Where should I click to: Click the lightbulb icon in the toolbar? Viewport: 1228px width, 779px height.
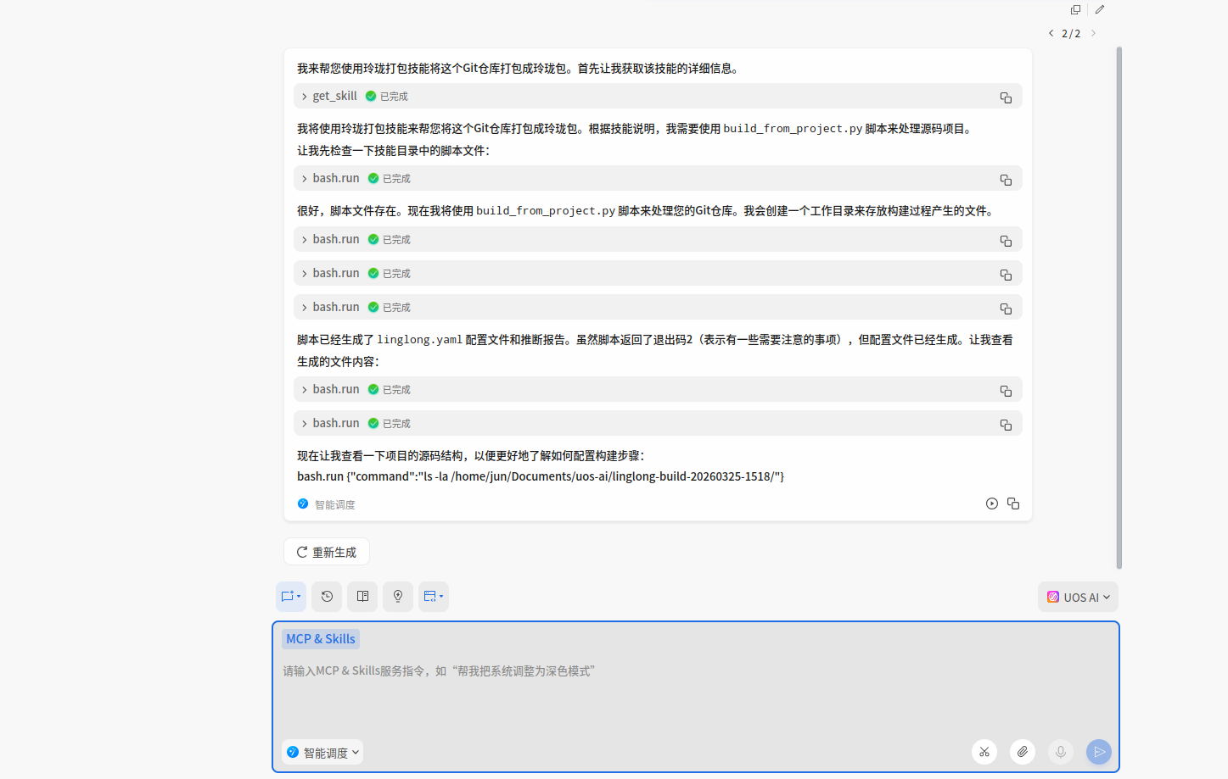[x=398, y=597]
